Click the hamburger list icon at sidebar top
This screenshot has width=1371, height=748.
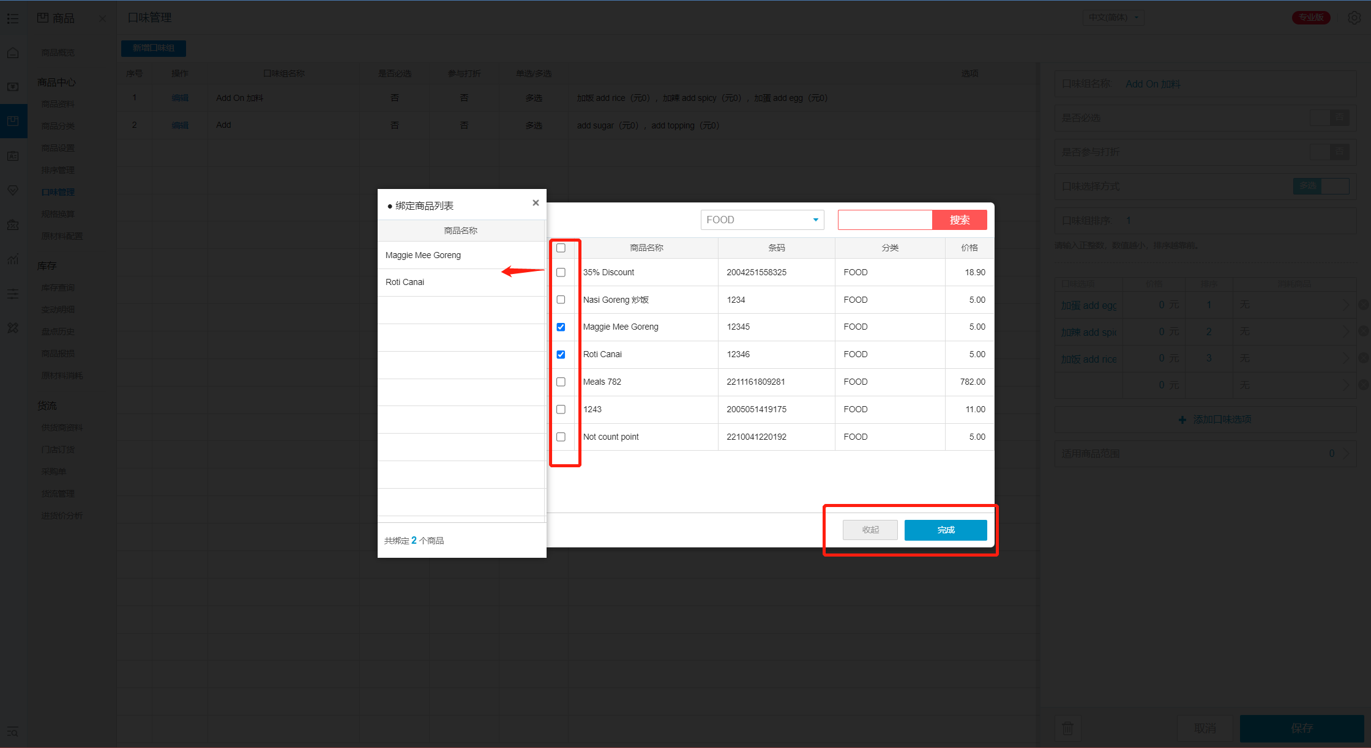(13, 18)
